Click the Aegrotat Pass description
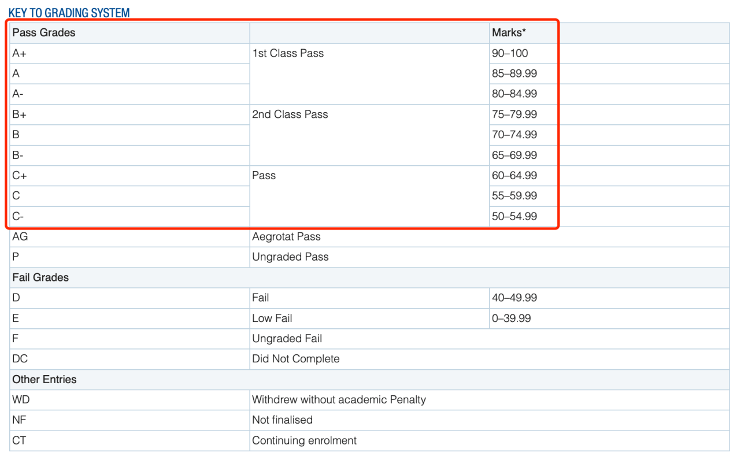 pyautogui.click(x=286, y=236)
